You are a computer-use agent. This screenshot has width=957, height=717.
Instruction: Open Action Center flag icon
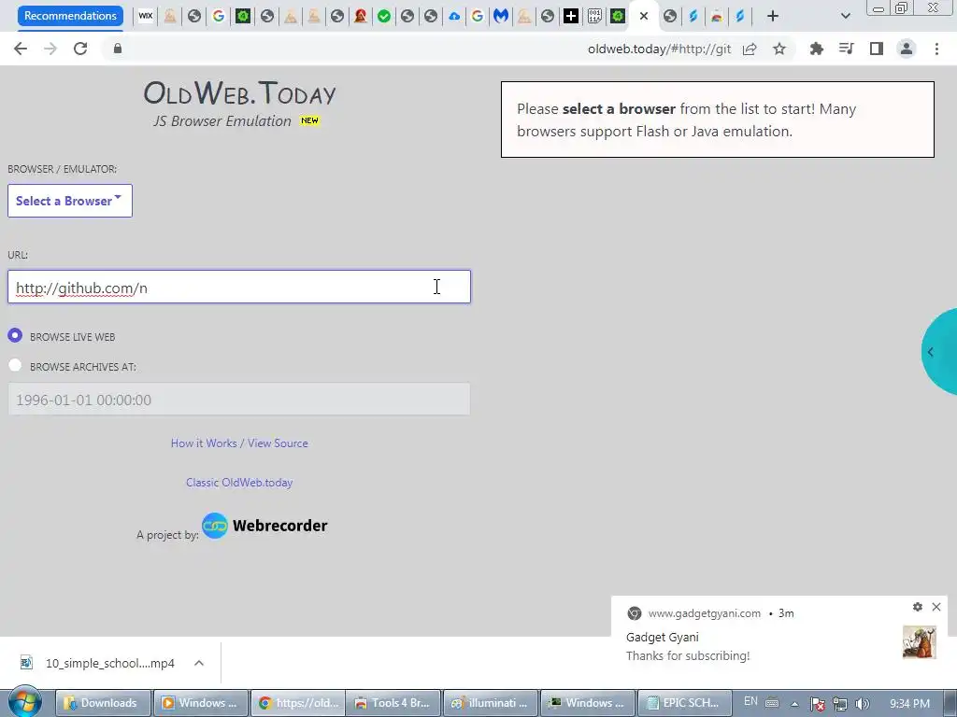[818, 704]
